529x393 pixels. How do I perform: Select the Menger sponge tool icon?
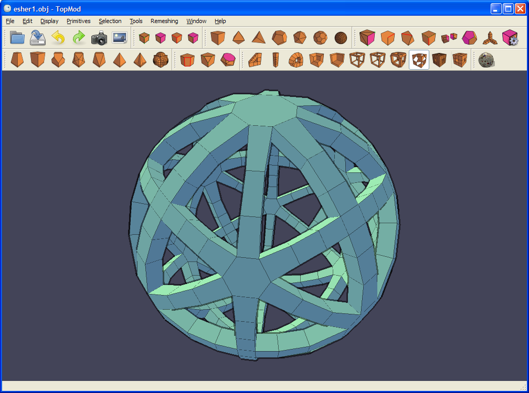pyautogui.click(x=439, y=60)
